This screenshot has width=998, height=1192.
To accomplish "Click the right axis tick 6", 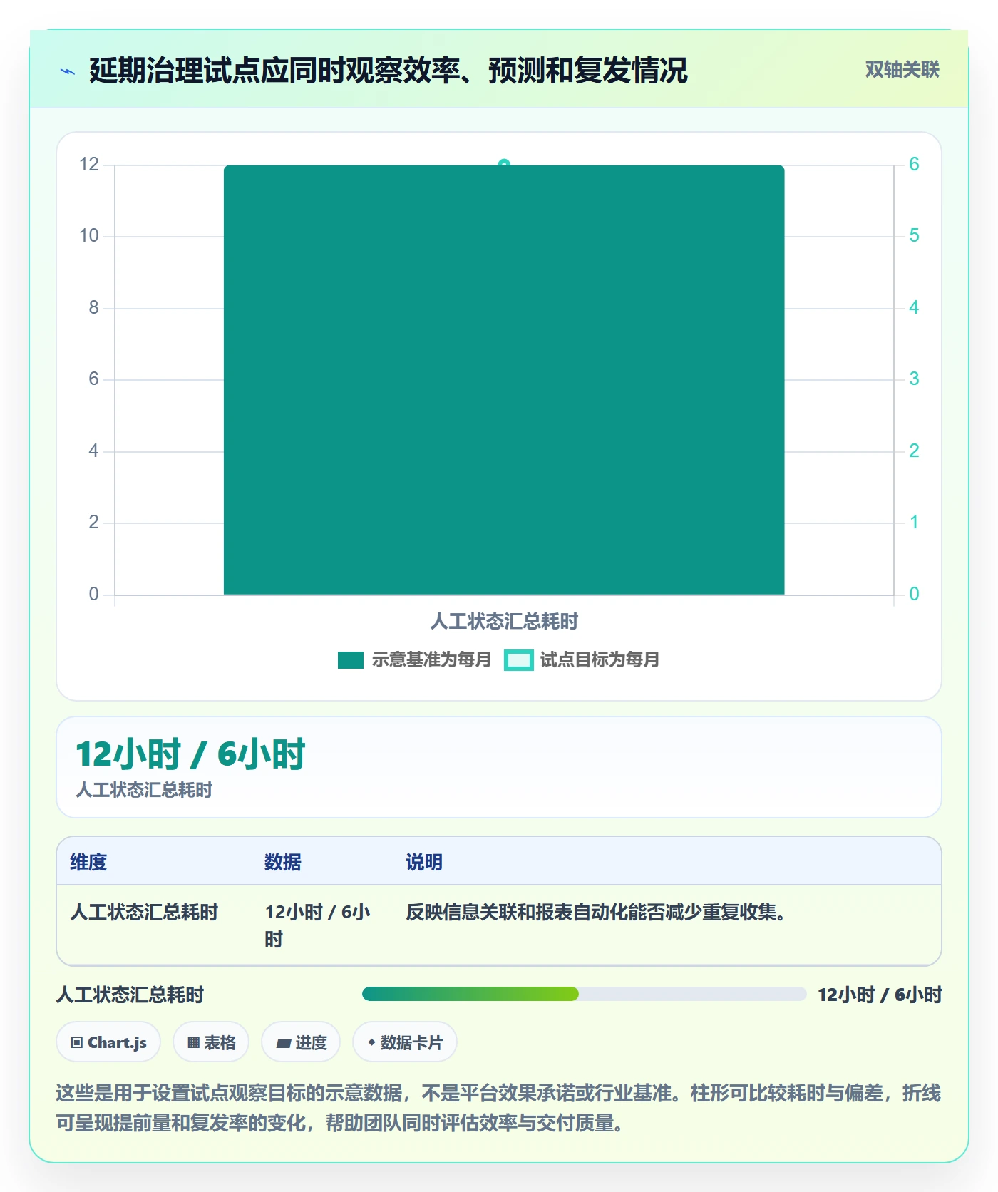I will tap(914, 165).
